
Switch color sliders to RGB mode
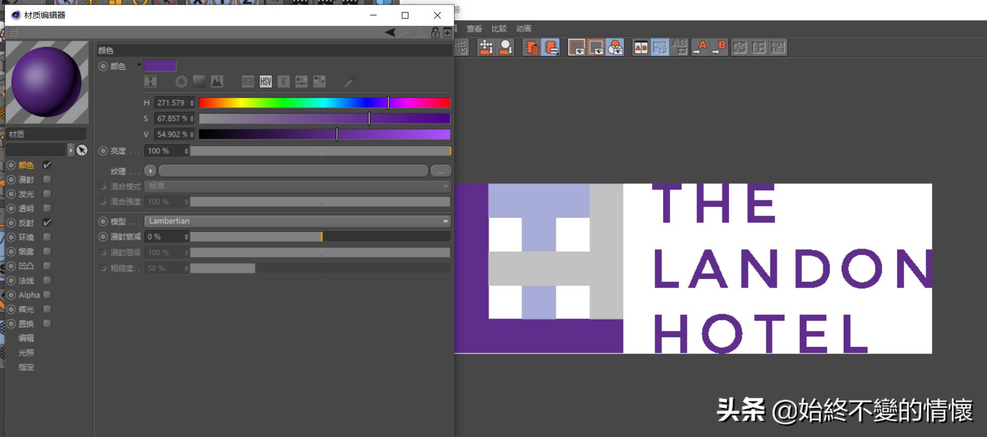[x=248, y=82]
